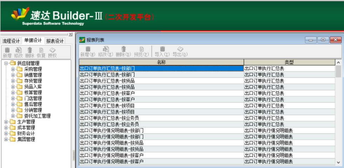Select first 出口订单执行情况明细表-按客户 row
This screenshot has width=344, height=168.
tap(161, 155)
